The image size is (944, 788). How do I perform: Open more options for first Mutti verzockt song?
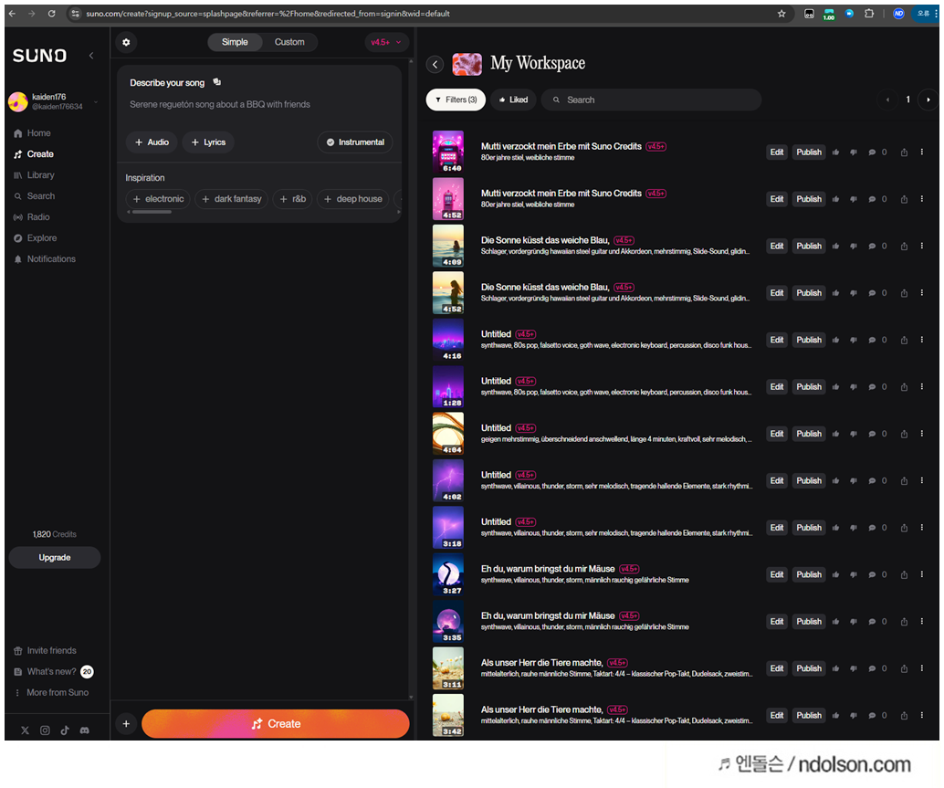922,152
